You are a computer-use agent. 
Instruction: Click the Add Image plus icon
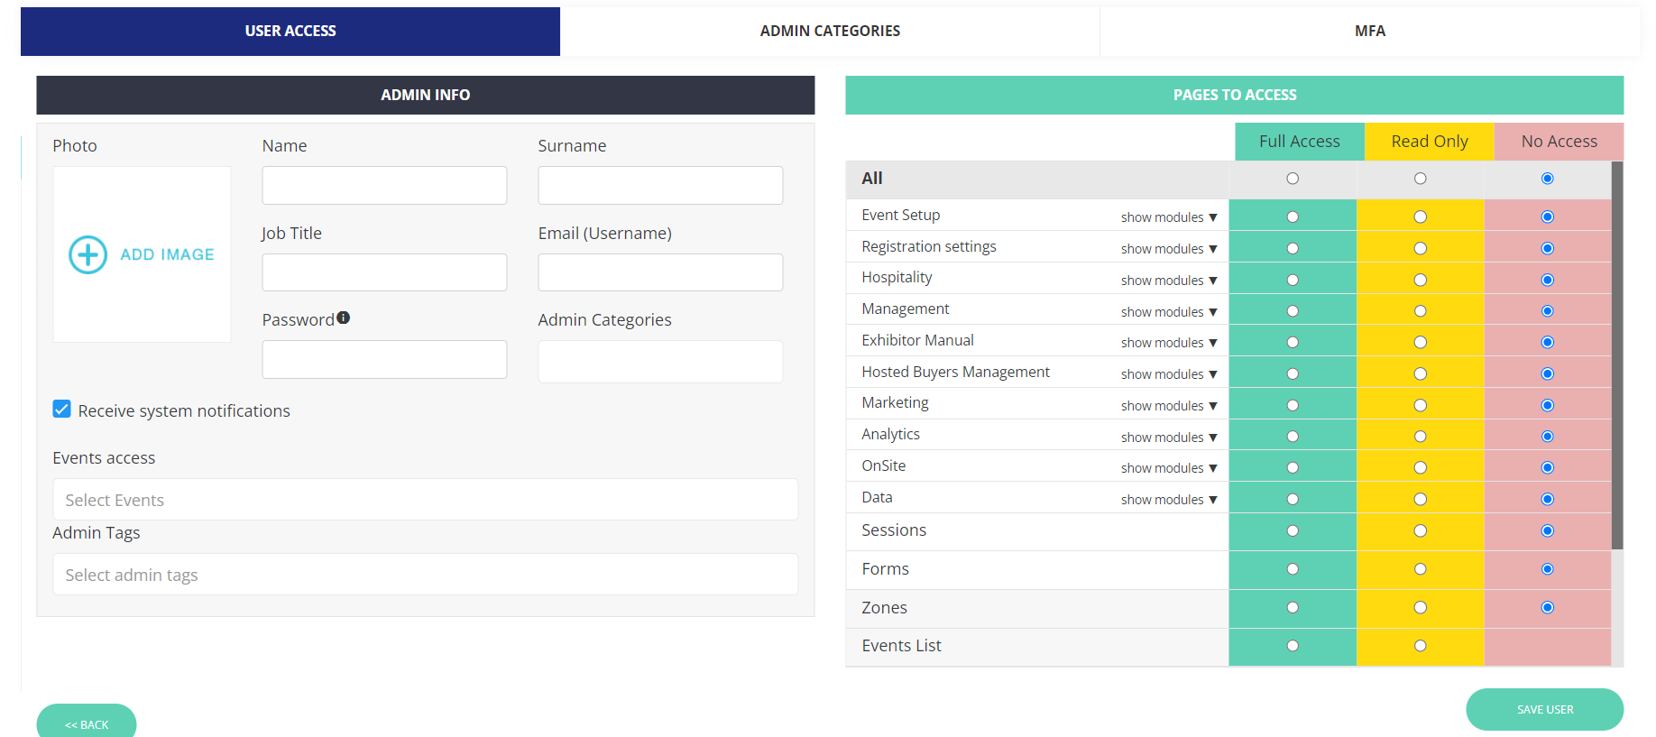(88, 255)
